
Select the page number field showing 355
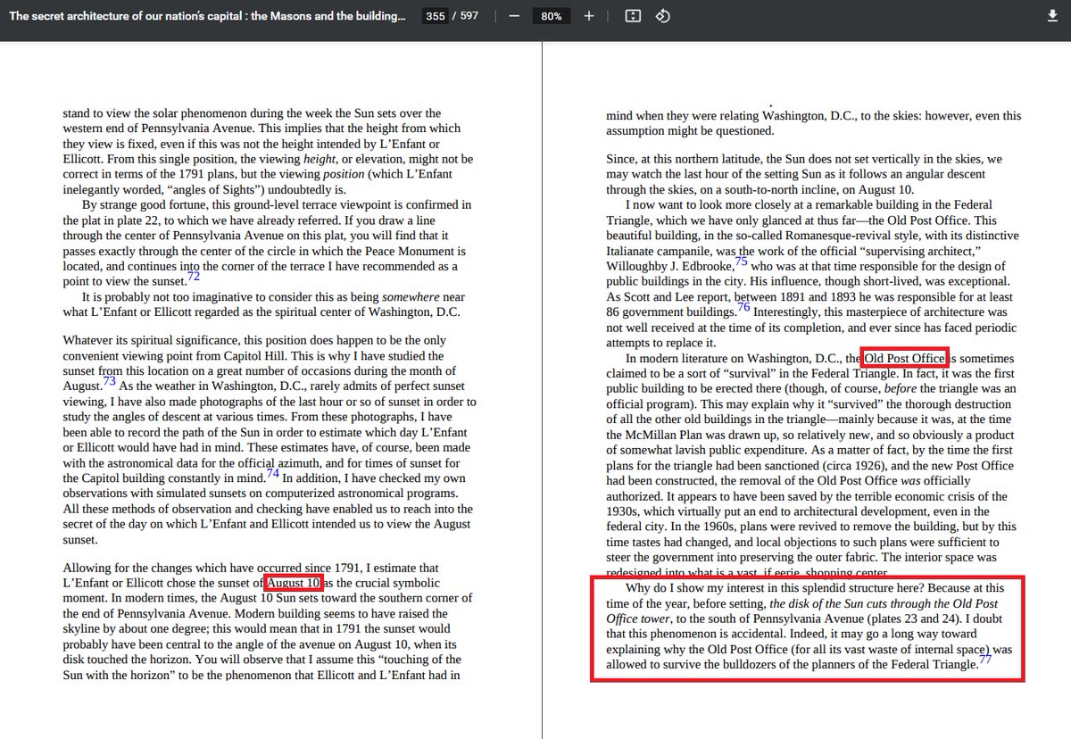(436, 16)
